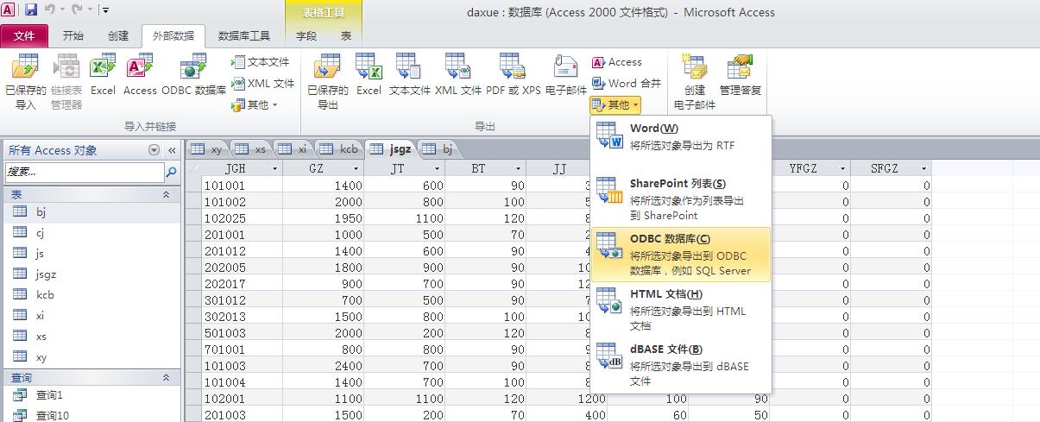
Task: Open the GZ column filter dropdown
Action: point(357,169)
